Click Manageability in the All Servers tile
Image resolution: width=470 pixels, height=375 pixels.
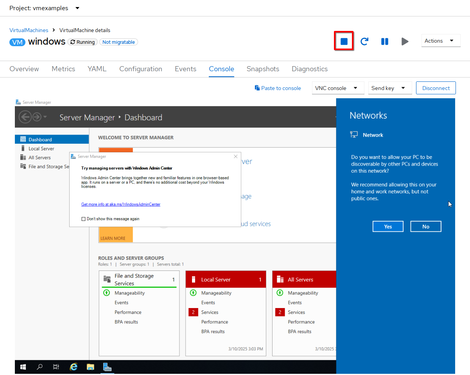pyautogui.click(x=303, y=293)
